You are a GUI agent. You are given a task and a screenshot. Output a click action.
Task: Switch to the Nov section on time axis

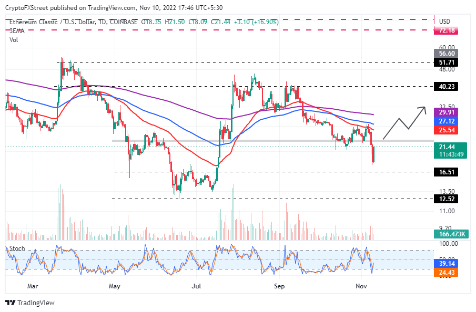tap(361, 286)
